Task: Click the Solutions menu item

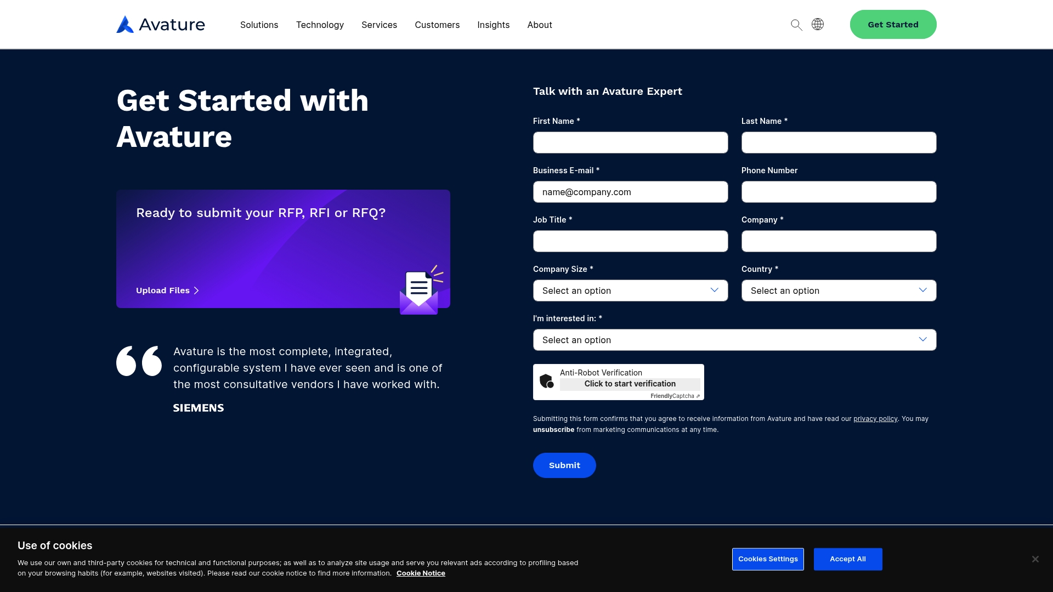Action: tap(259, 24)
